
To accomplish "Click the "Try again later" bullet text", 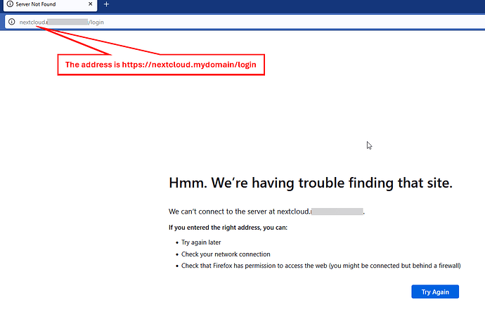I will [201, 242].
